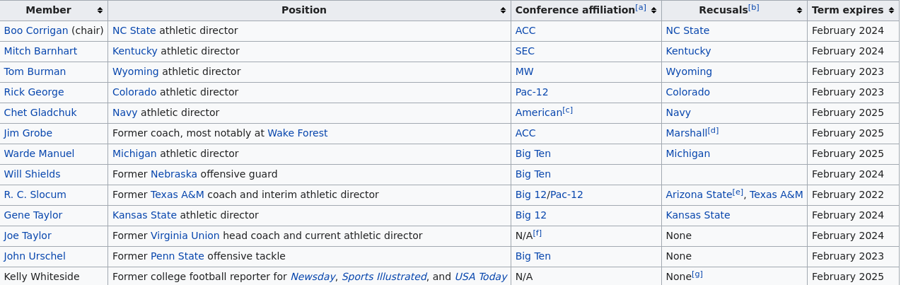
Task: Open footnote [e] beside Arizona State
Action: [738, 192]
